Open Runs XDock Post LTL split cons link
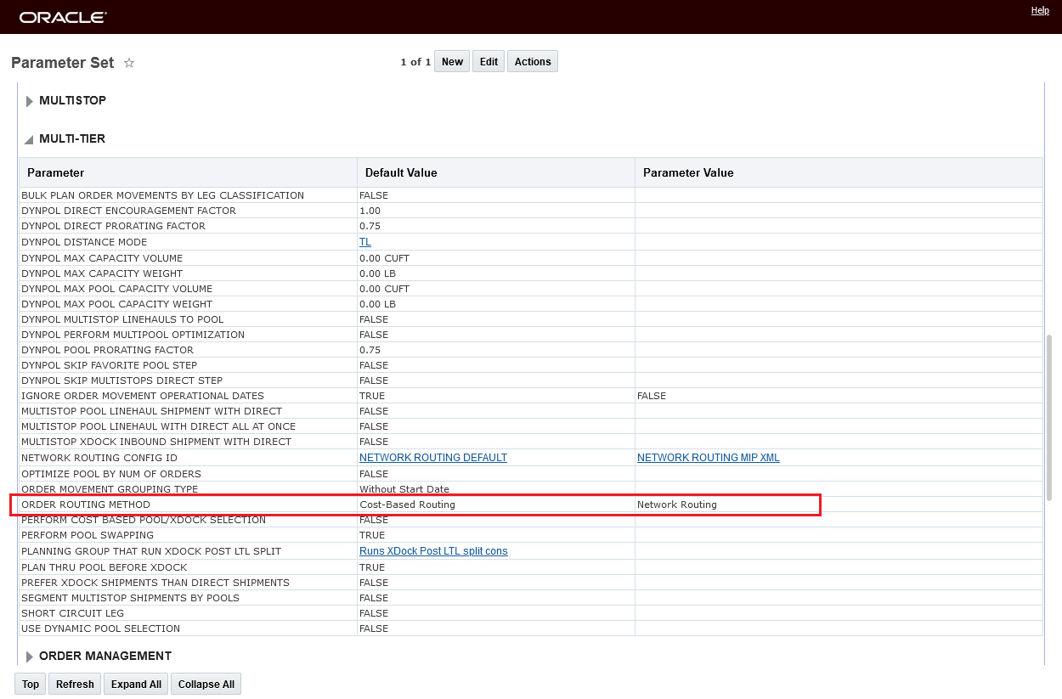Viewport: 1062px width, 699px height. [x=433, y=551]
